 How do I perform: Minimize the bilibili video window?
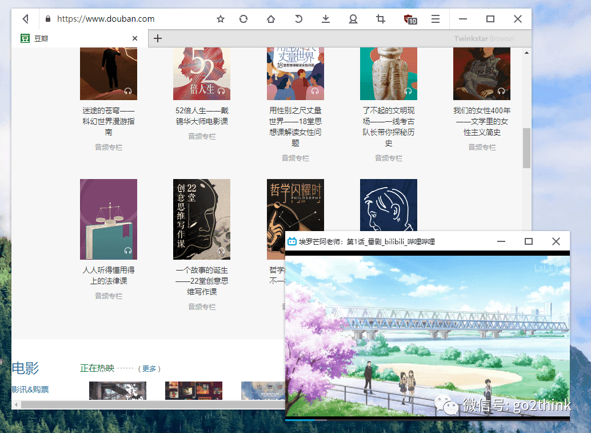pyautogui.click(x=501, y=241)
